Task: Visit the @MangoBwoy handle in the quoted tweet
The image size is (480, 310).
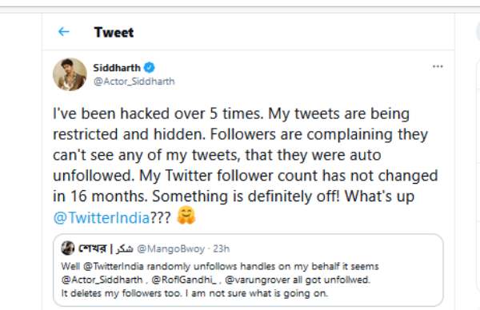Action: pyautogui.click(x=170, y=248)
